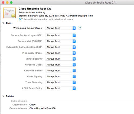This screenshot has width=134, height=114.
Task: Open the iChat Security trust dropdown
Action: 60,59
